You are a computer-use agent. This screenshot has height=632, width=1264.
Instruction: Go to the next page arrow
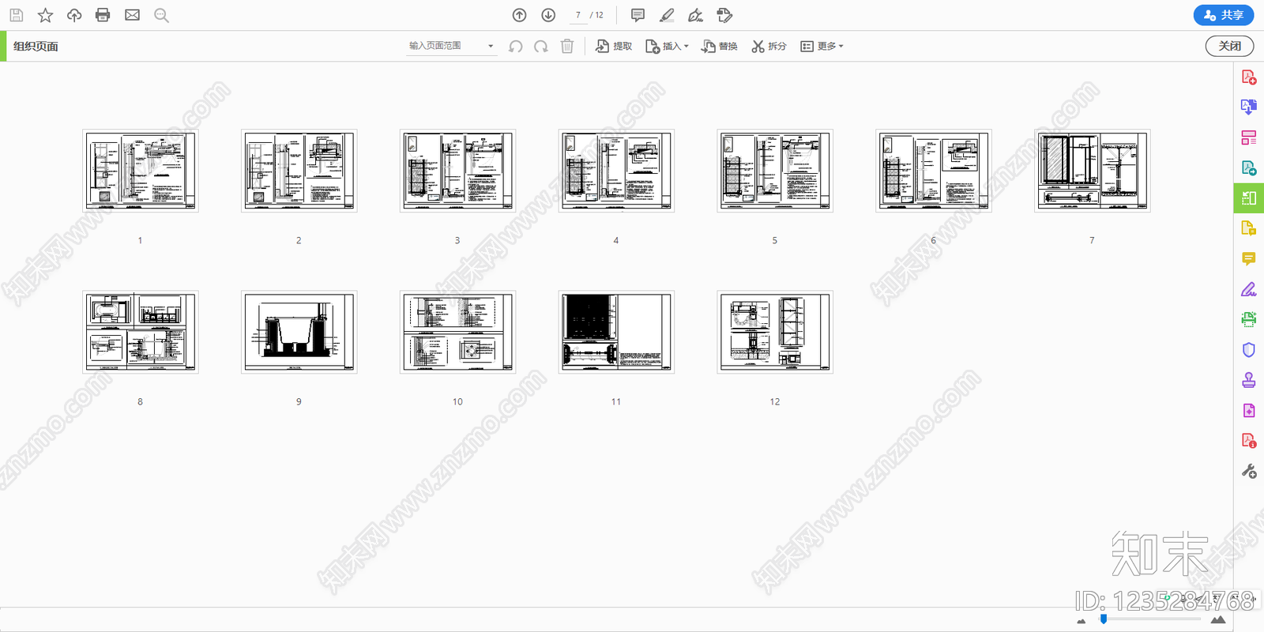click(x=548, y=15)
